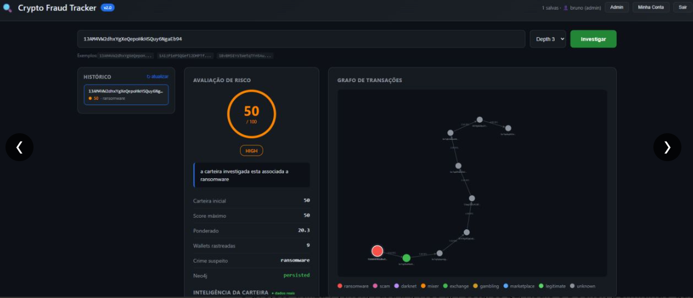This screenshot has height=298, width=693.
Task: Click the HIGH risk badge
Action: [x=252, y=151]
